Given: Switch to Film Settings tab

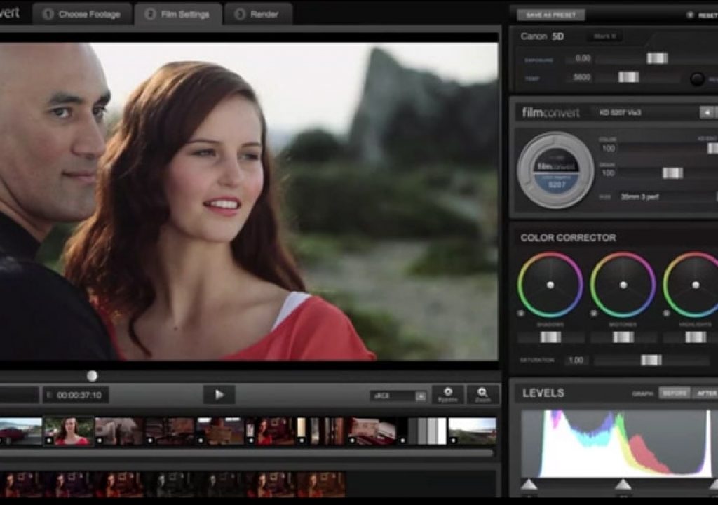Looking at the screenshot, I should click(177, 14).
